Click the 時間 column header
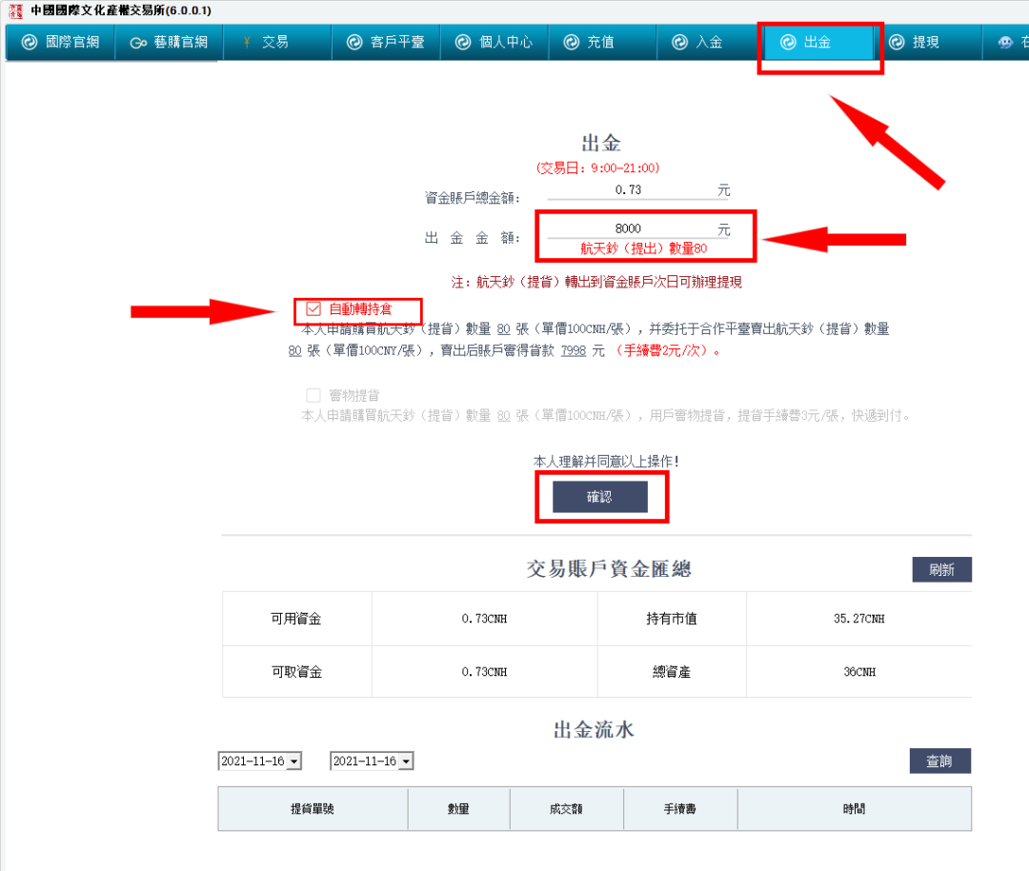 pyautogui.click(x=855, y=809)
